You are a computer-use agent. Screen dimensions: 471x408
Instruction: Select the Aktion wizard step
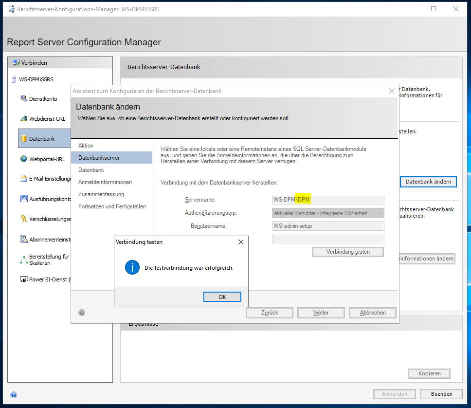click(x=86, y=146)
